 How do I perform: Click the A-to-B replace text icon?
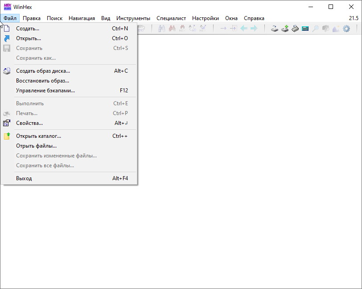click(193, 29)
